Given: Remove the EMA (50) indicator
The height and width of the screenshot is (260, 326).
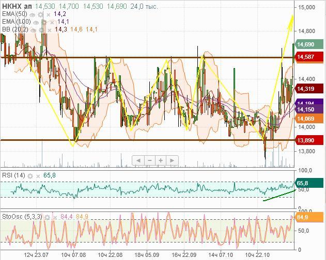Looking at the screenshot, I should point(48,14).
